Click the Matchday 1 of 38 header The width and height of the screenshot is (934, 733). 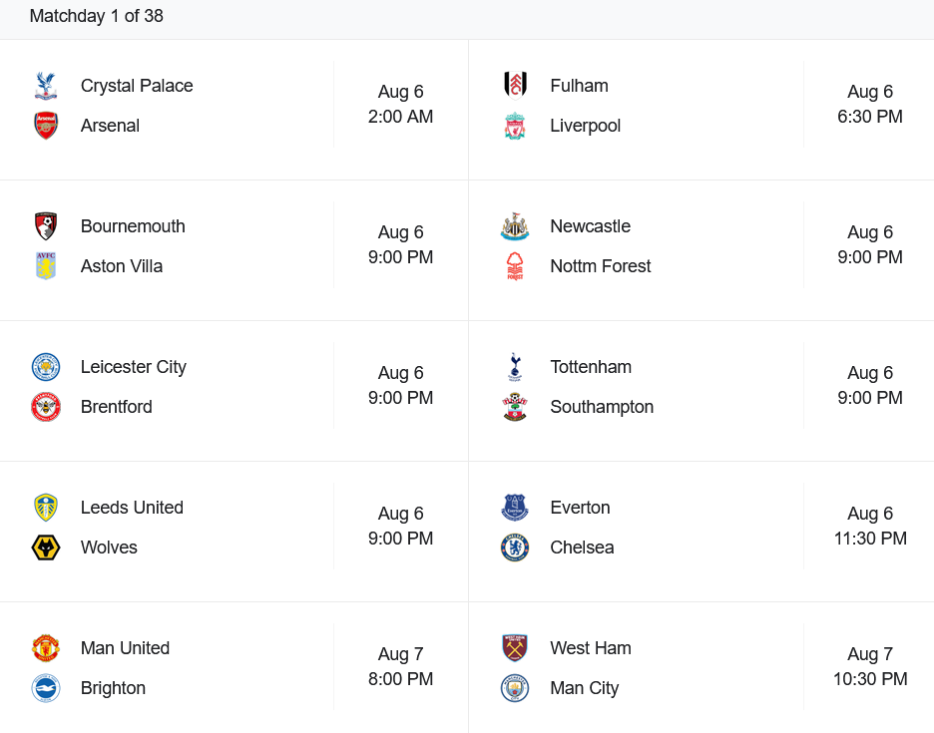pos(97,16)
